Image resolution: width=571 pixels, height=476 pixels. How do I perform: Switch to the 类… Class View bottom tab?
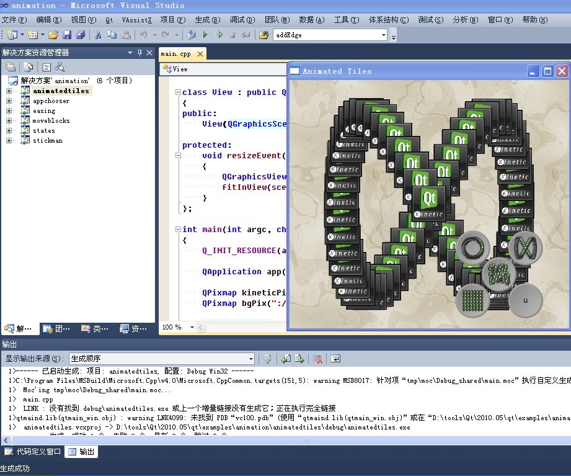tap(95, 329)
